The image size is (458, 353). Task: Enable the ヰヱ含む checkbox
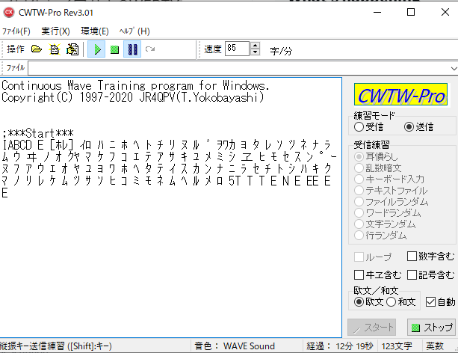coord(377,275)
